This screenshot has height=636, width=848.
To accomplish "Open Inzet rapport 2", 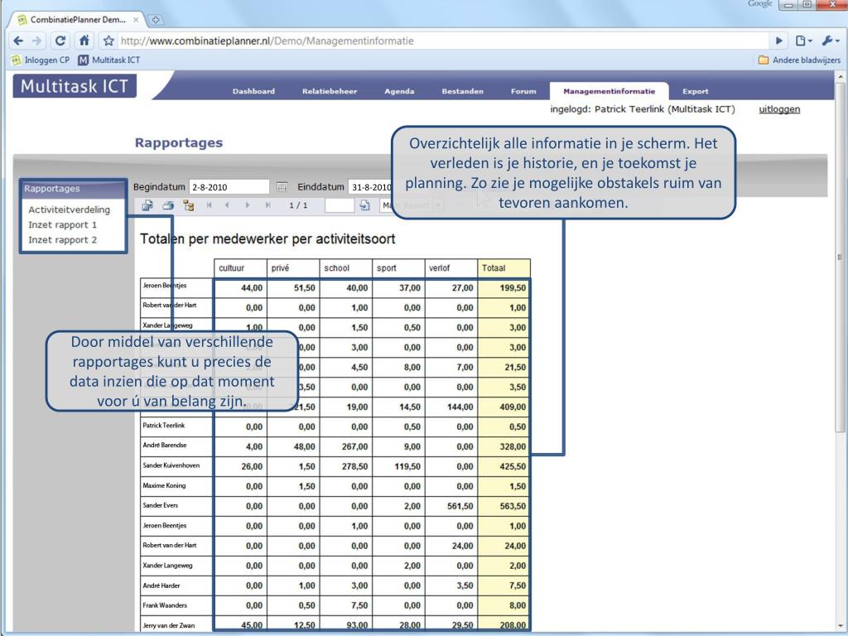I will click(x=63, y=240).
